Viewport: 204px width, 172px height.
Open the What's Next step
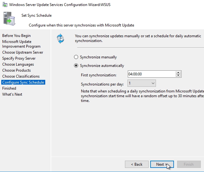(x=12, y=94)
